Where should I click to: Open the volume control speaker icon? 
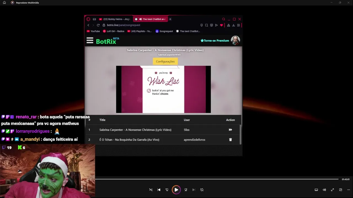coord(324,190)
